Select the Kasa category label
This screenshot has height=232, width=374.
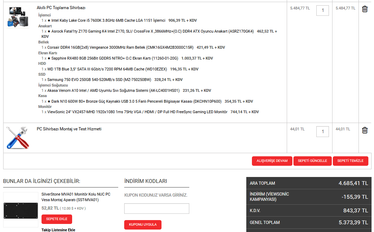point(43,96)
